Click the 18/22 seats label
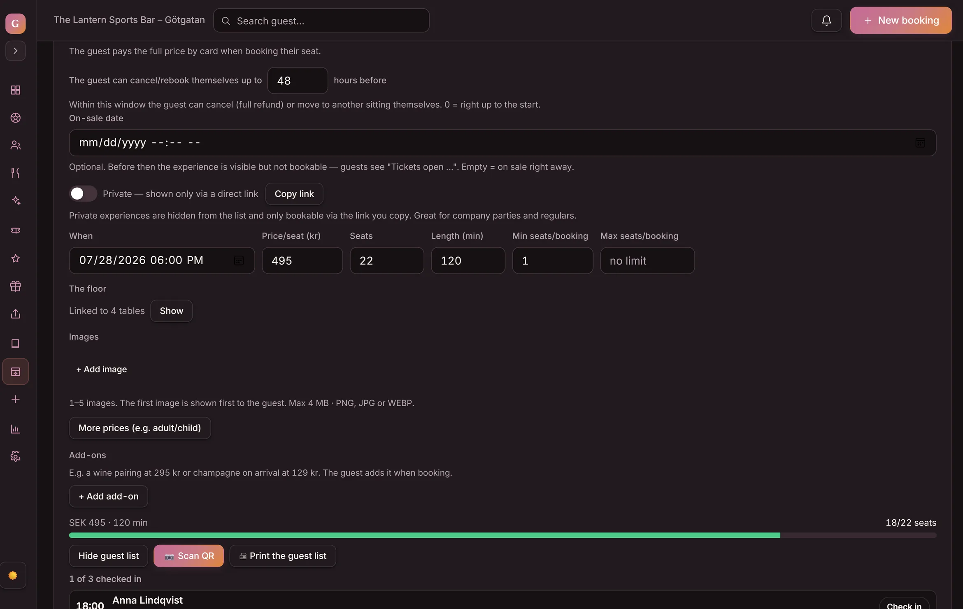963x609 pixels. point(911,523)
